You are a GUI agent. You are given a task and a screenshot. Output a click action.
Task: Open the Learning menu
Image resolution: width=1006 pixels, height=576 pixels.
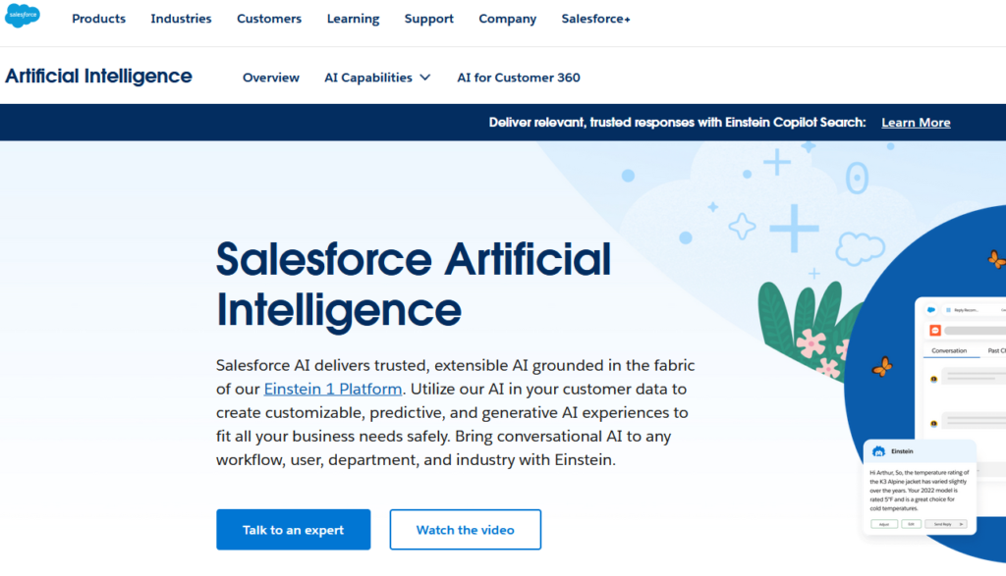[x=353, y=19]
